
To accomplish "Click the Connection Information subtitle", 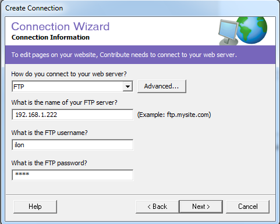I will tap(51, 37).
